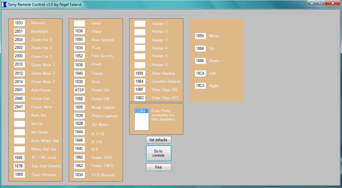The width and height of the screenshot is (342, 188).
Task: Click the PLay code box
Action: [79, 48]
